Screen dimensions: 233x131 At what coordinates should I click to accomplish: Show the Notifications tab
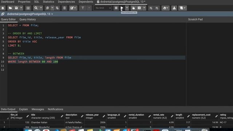coord(55,109)
